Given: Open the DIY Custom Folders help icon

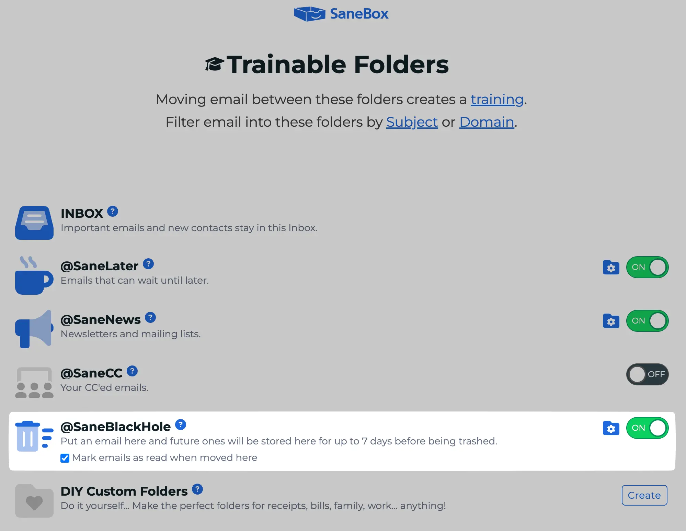Looking at the screenshot, I should pos(197,489).
